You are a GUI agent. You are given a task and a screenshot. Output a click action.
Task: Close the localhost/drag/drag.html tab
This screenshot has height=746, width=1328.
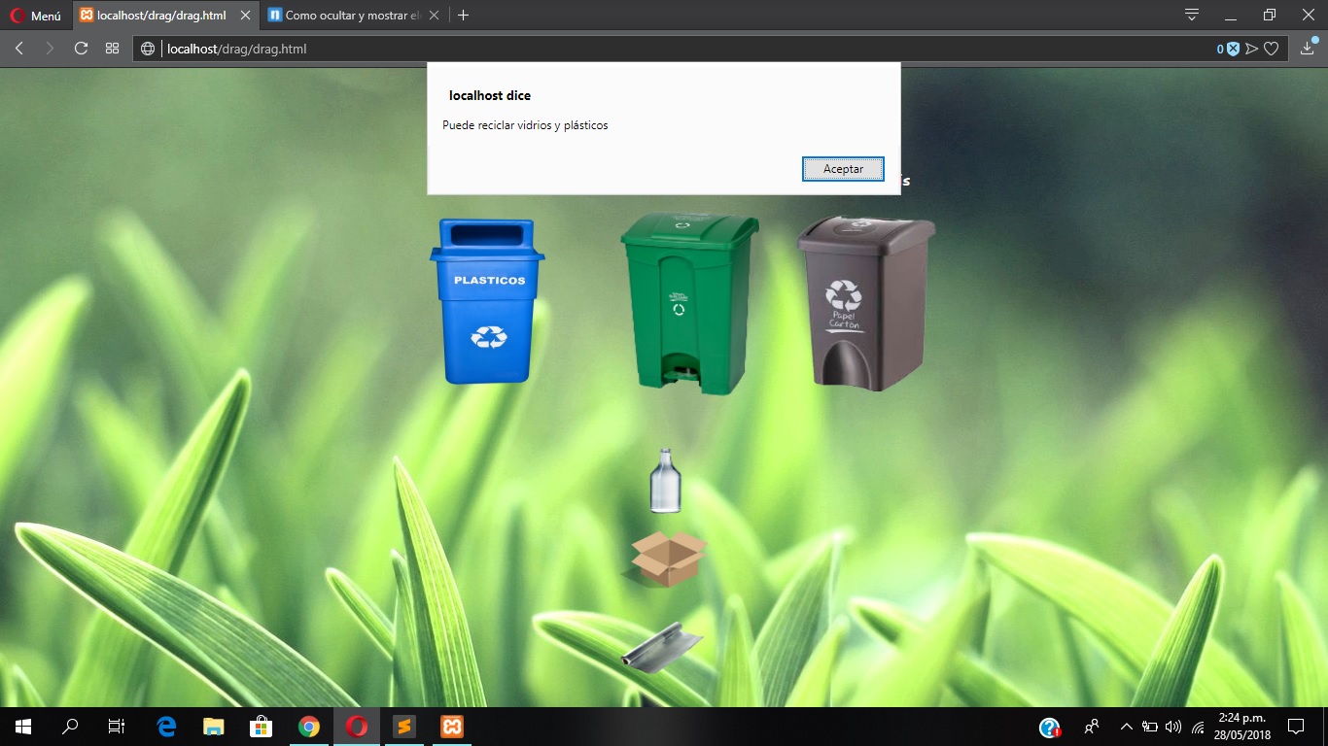tap(245, 16)
